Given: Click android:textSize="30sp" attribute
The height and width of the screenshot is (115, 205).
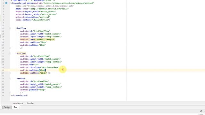Looking at the screenshot, I should (x=33, y=42).
